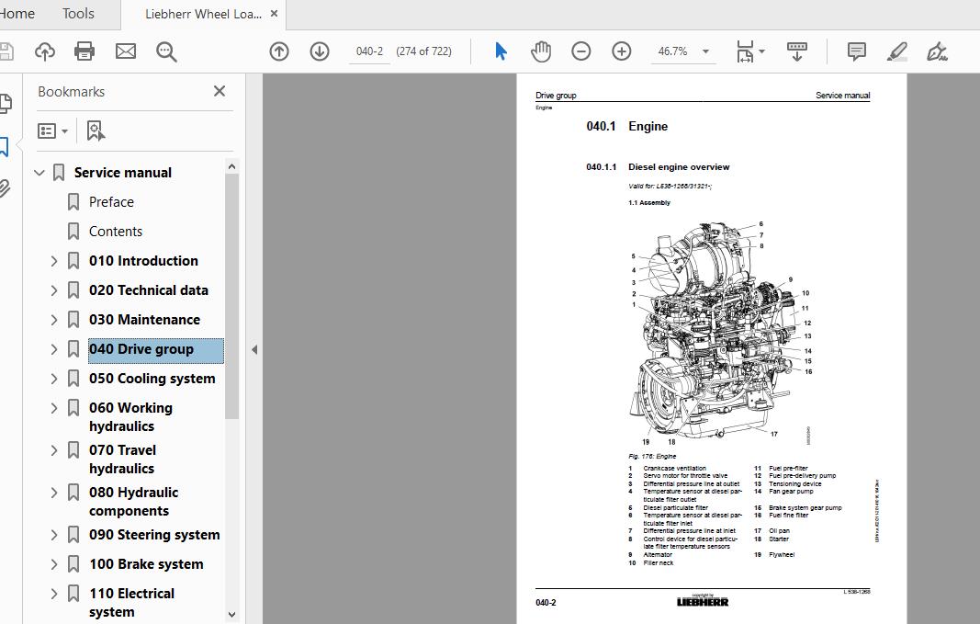The width and height of the screenshot is (980, 624).
Task: Click the bookmarks panel scrollbar thumb
Action: [x=231, y=296]
